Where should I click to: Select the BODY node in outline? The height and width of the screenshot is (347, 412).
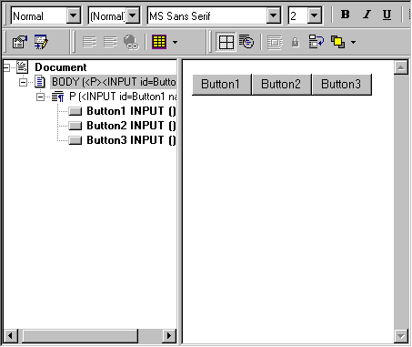pos(114,82)
